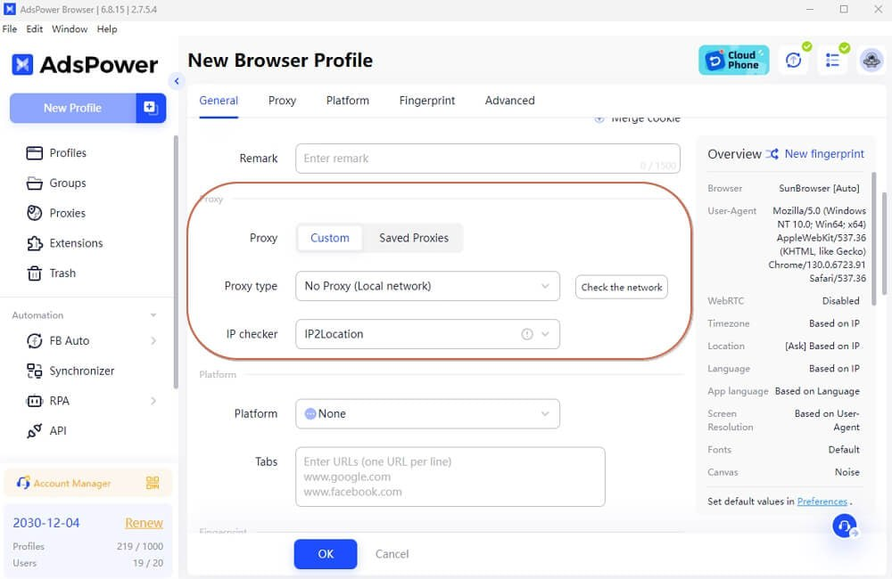Click the plus icon beside New Profile
The height and width of the screenshot is (579, 892).
[x=151, y=108]
